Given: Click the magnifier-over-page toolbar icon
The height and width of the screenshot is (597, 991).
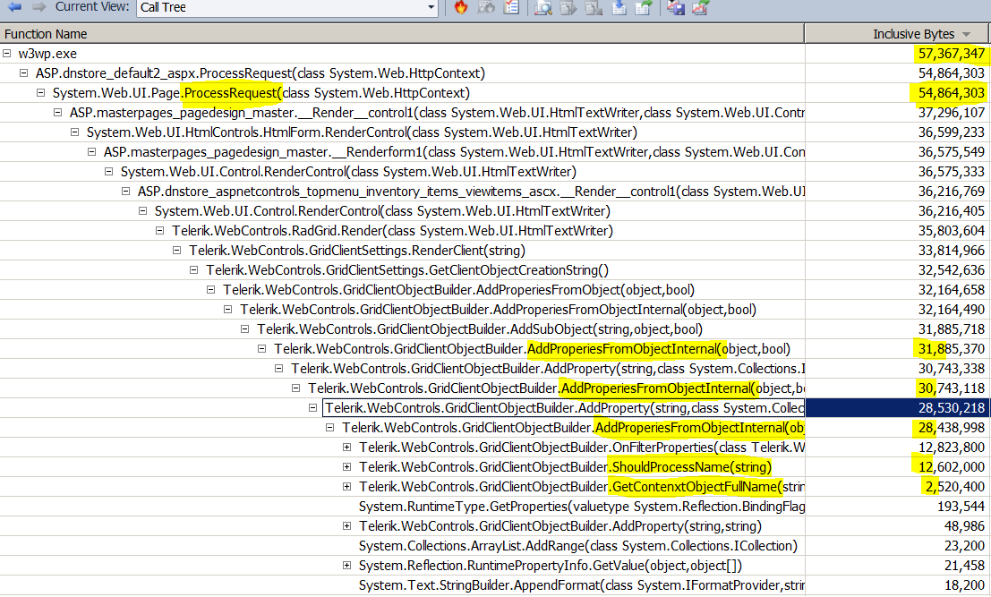Looking at the screenshot, I should pyautogui.click(x=542, y=7).
